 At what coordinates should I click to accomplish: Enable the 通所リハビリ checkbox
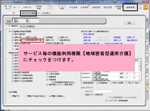pos(44,40)
